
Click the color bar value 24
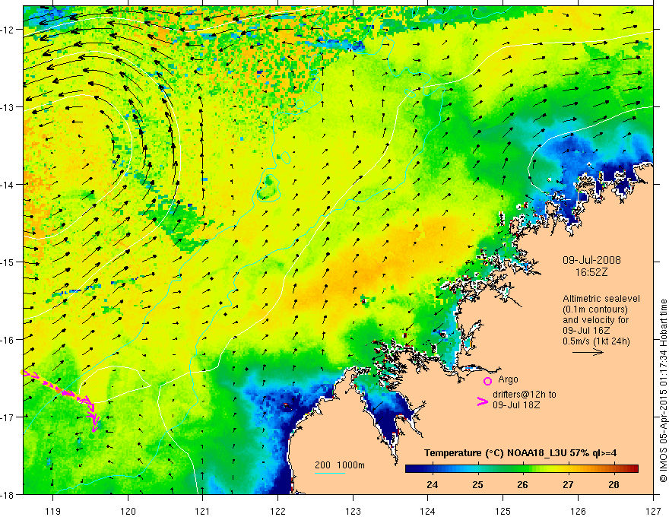[x=433, y=484]
